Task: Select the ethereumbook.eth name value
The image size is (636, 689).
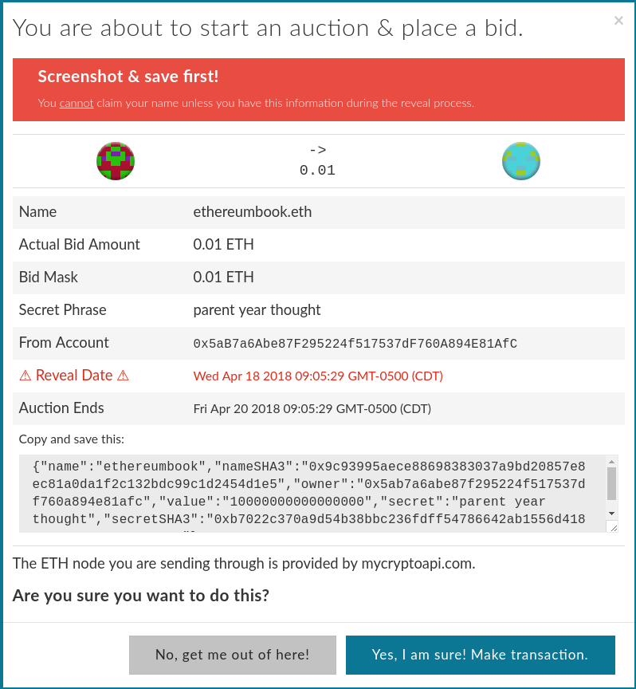Action: coord(253,212)
